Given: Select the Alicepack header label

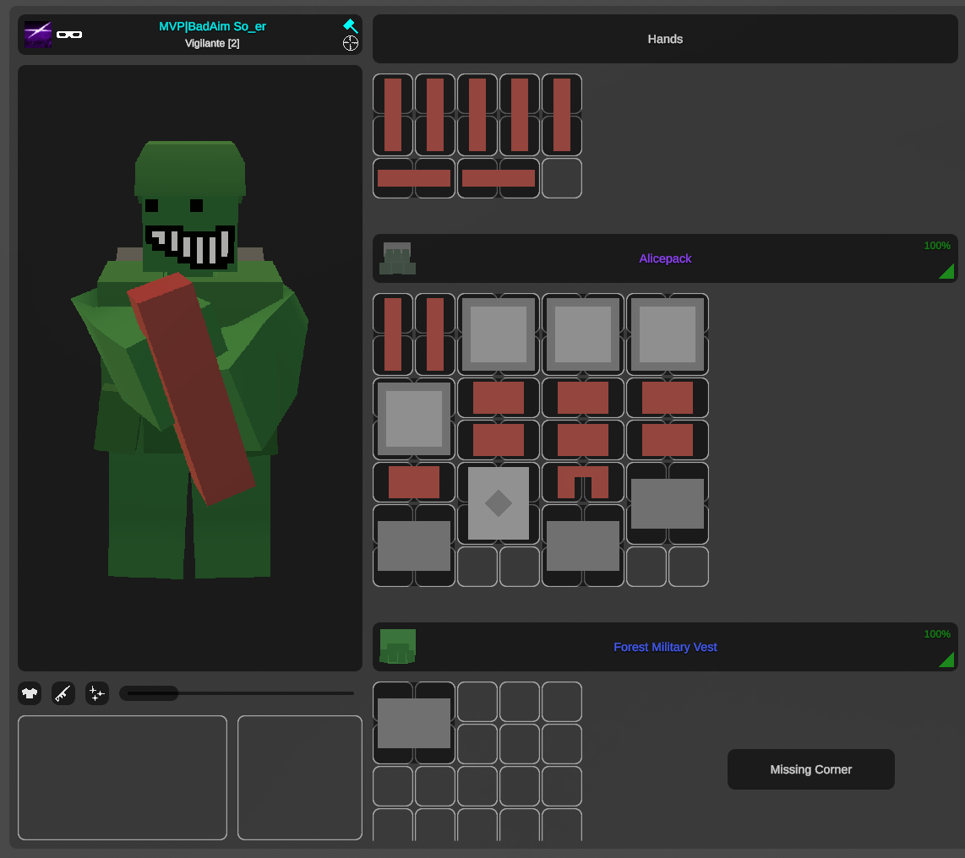Looking at the screenshot, I should pyautogui.click(x=665, y=258).
